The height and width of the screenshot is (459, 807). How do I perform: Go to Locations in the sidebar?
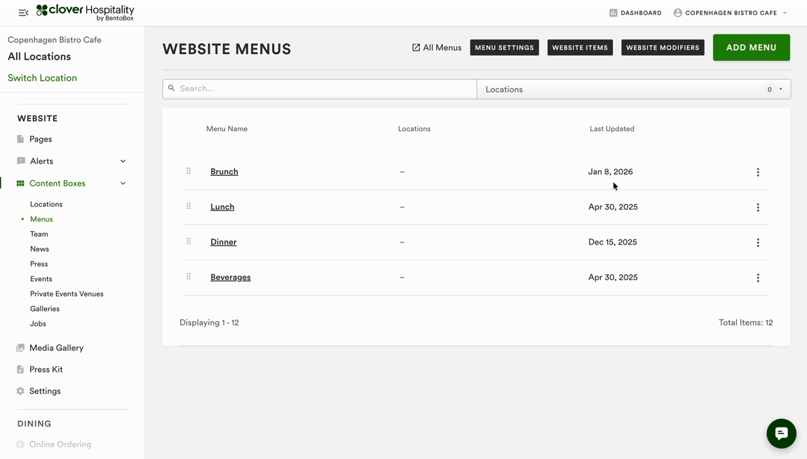click(46, 205)
